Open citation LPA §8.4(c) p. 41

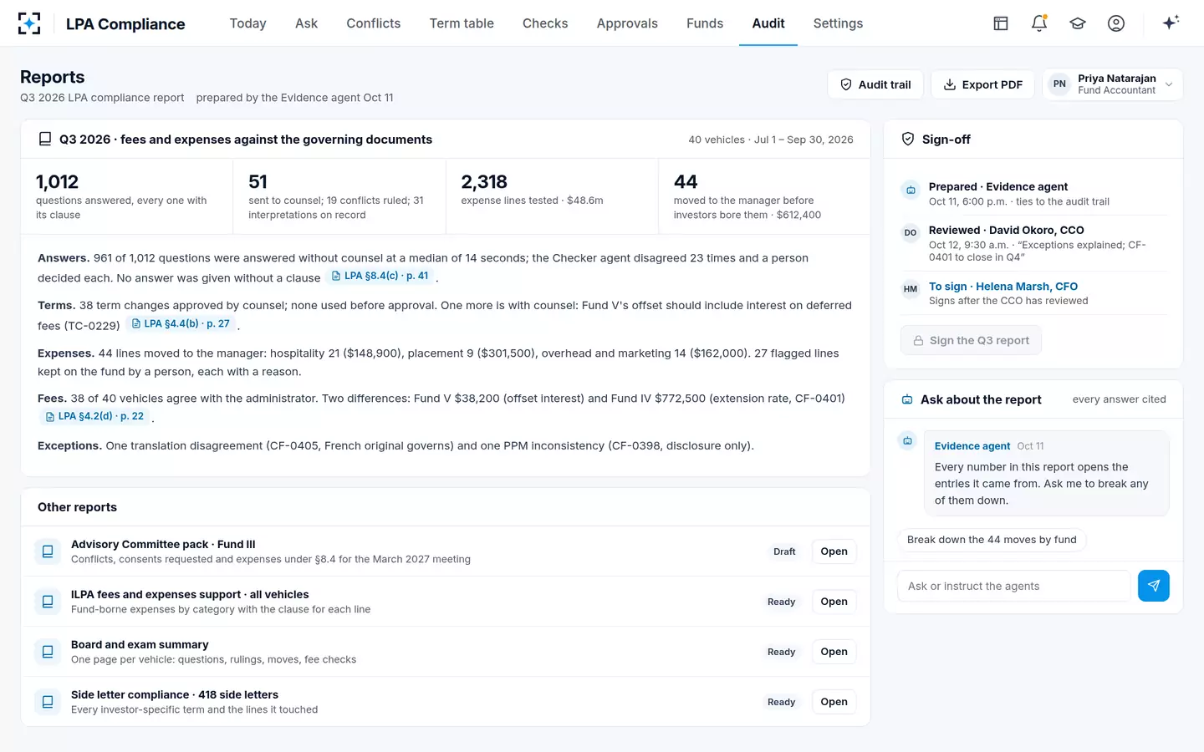pyautogui.click(x=380, y=276)
